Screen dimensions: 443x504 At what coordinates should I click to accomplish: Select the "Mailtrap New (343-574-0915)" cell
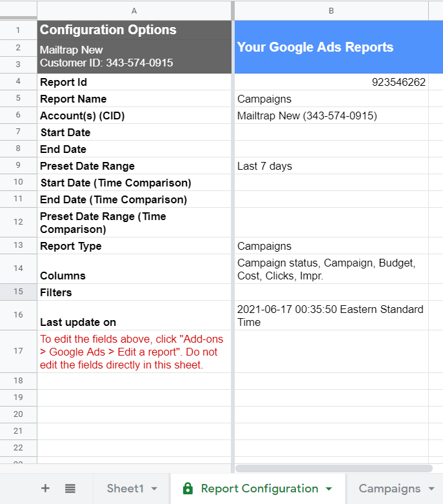click(331, 116)
